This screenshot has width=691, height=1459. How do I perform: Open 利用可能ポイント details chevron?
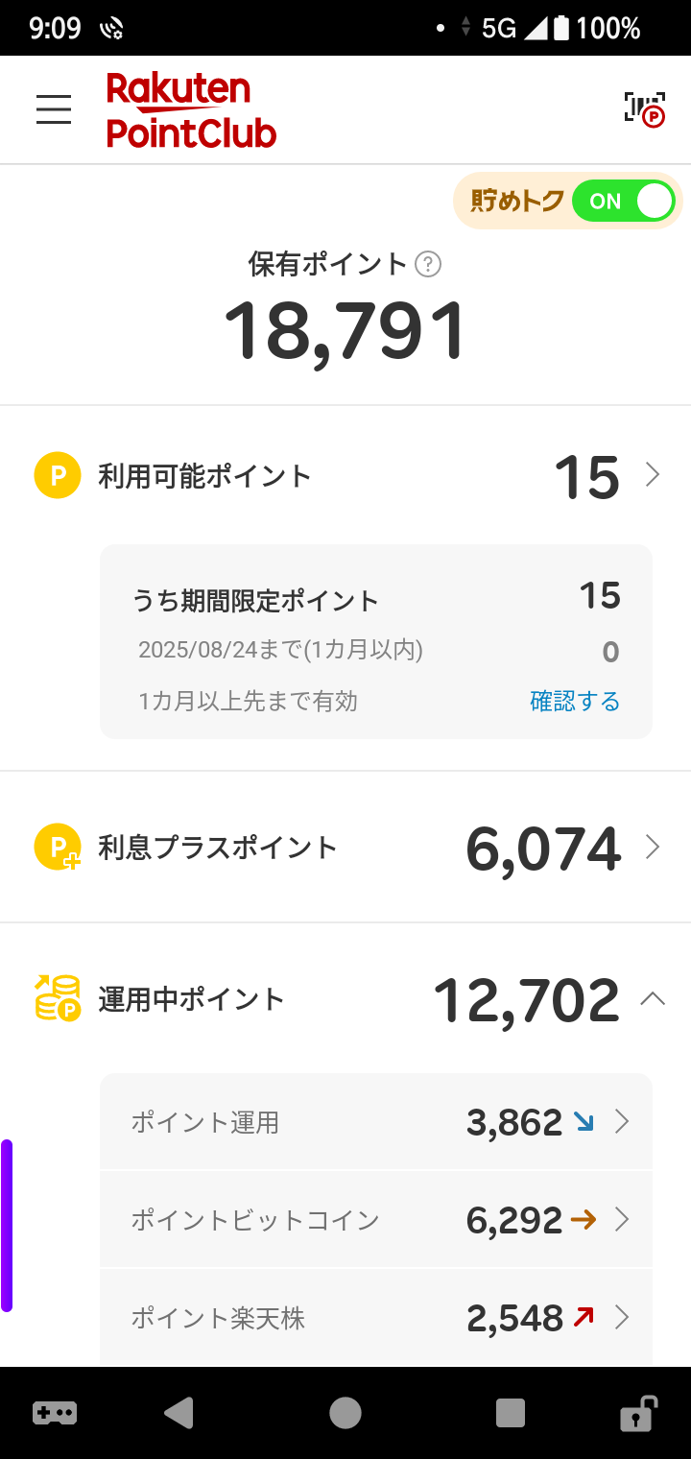653,475
